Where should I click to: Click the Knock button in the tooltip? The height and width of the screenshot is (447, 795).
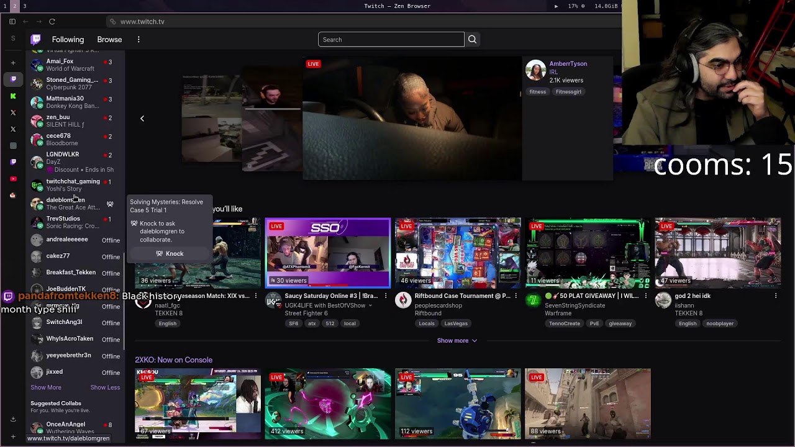pyautogui.click(x=170, y=254)
